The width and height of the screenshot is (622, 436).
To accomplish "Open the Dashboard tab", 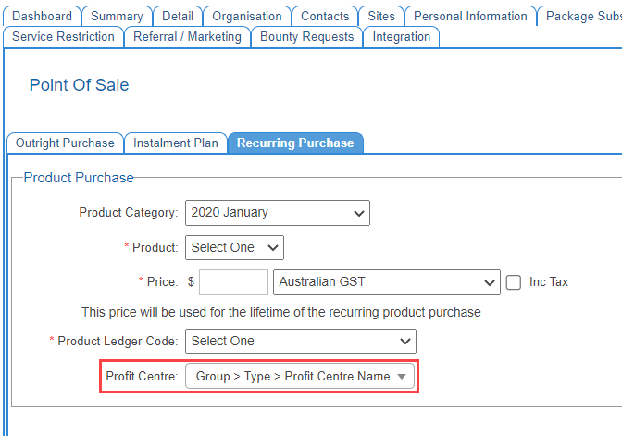I will click(x=42, y=17).
